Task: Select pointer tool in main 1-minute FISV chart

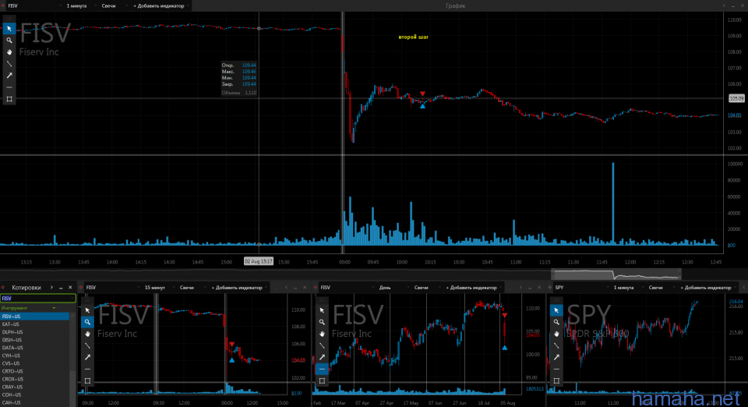Action: pos(9,29)
